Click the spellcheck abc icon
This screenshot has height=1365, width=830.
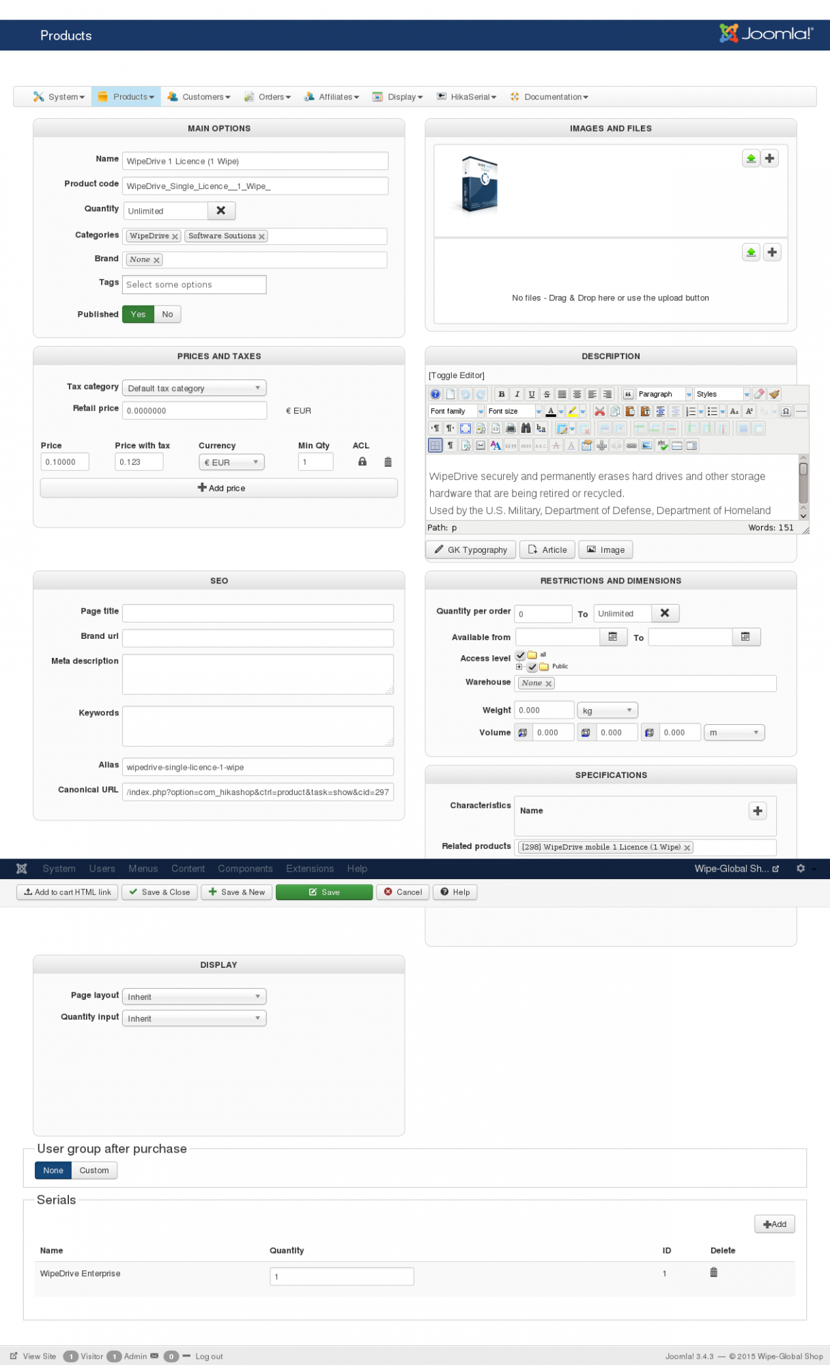coord(662,445)
